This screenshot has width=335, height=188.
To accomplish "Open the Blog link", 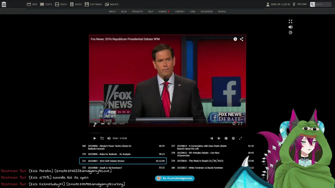I will (x=124, y=11).
